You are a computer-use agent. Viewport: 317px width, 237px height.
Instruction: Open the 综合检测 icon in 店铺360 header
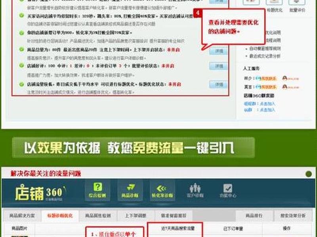tap(97, 190)
